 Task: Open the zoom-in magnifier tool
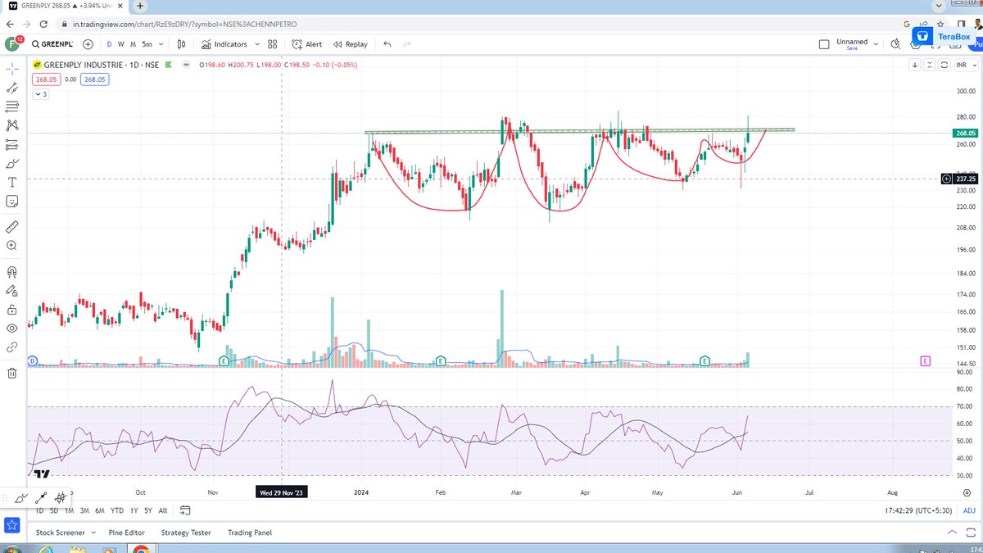coord(11,245)
